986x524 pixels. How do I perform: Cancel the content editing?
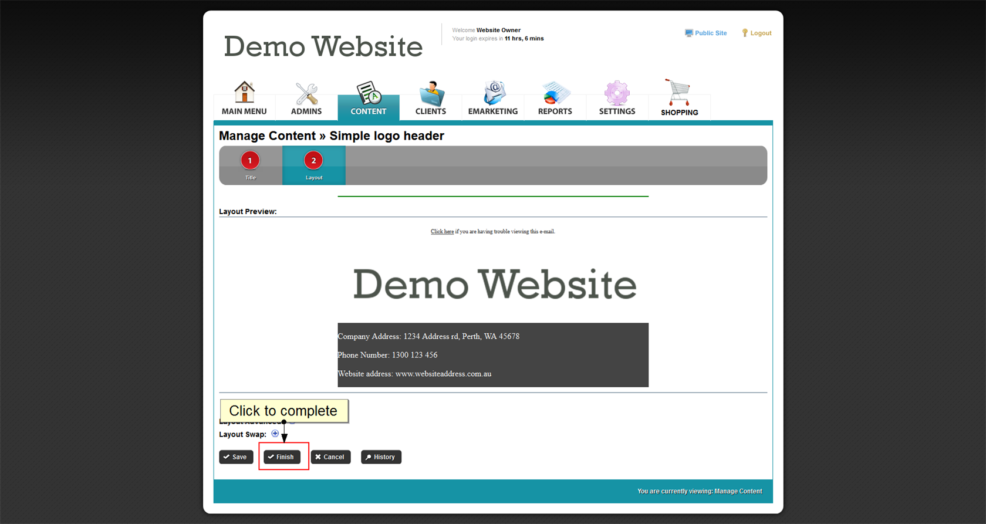(x=330, y=457)
